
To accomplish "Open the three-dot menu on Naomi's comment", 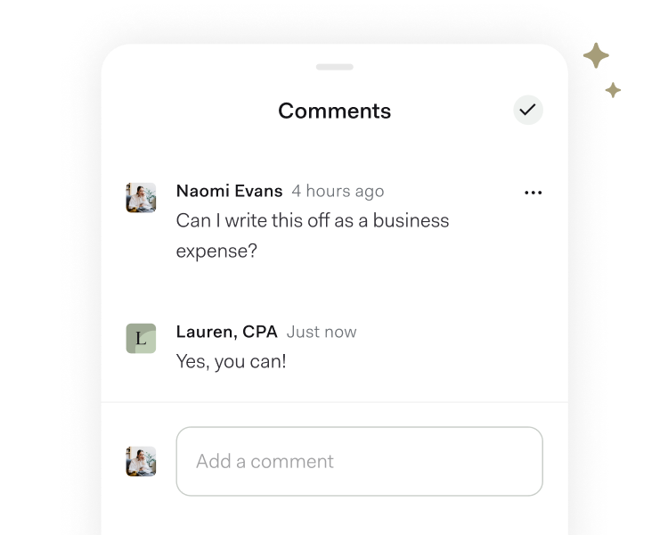I will pyautogui.click(x=534, y=193).
